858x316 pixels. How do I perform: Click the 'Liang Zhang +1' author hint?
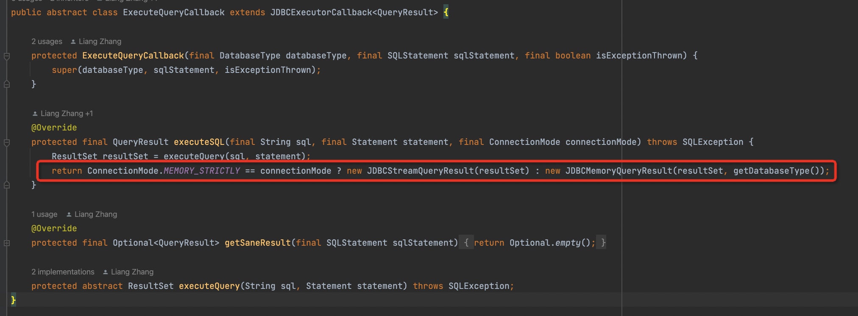(x=67, y=114)
